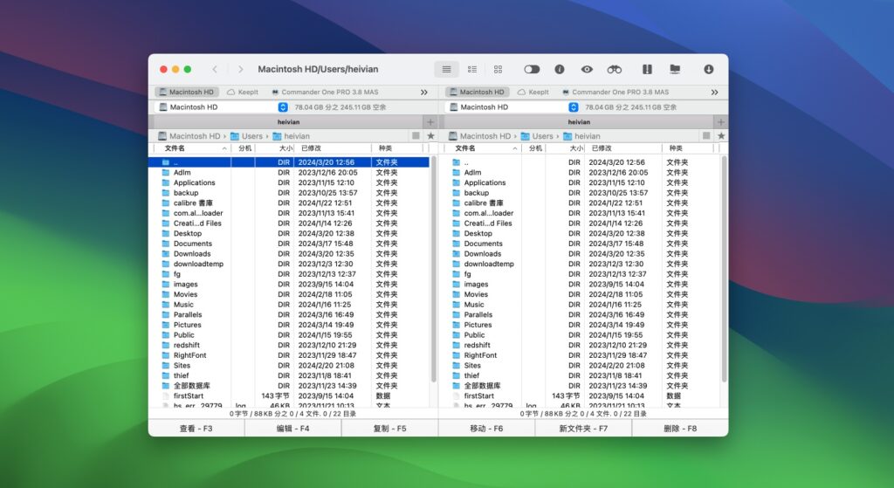894x488 pixels.
Task: Click 移动 - F6 button
Action: [x=486, y=428]
